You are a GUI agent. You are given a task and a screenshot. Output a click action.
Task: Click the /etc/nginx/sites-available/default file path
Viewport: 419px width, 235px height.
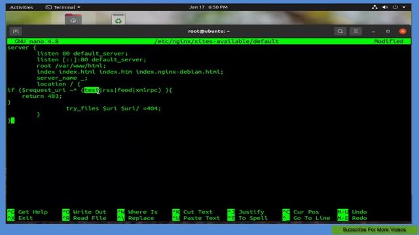pos(217,41)
